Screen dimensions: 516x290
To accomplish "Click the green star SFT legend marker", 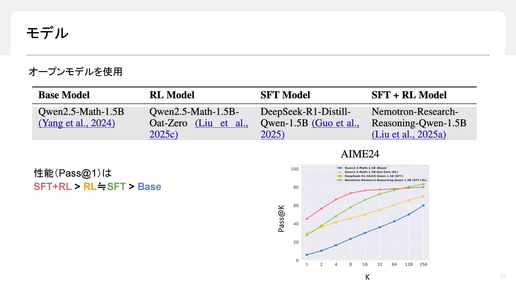I will (x=340, y=176).
